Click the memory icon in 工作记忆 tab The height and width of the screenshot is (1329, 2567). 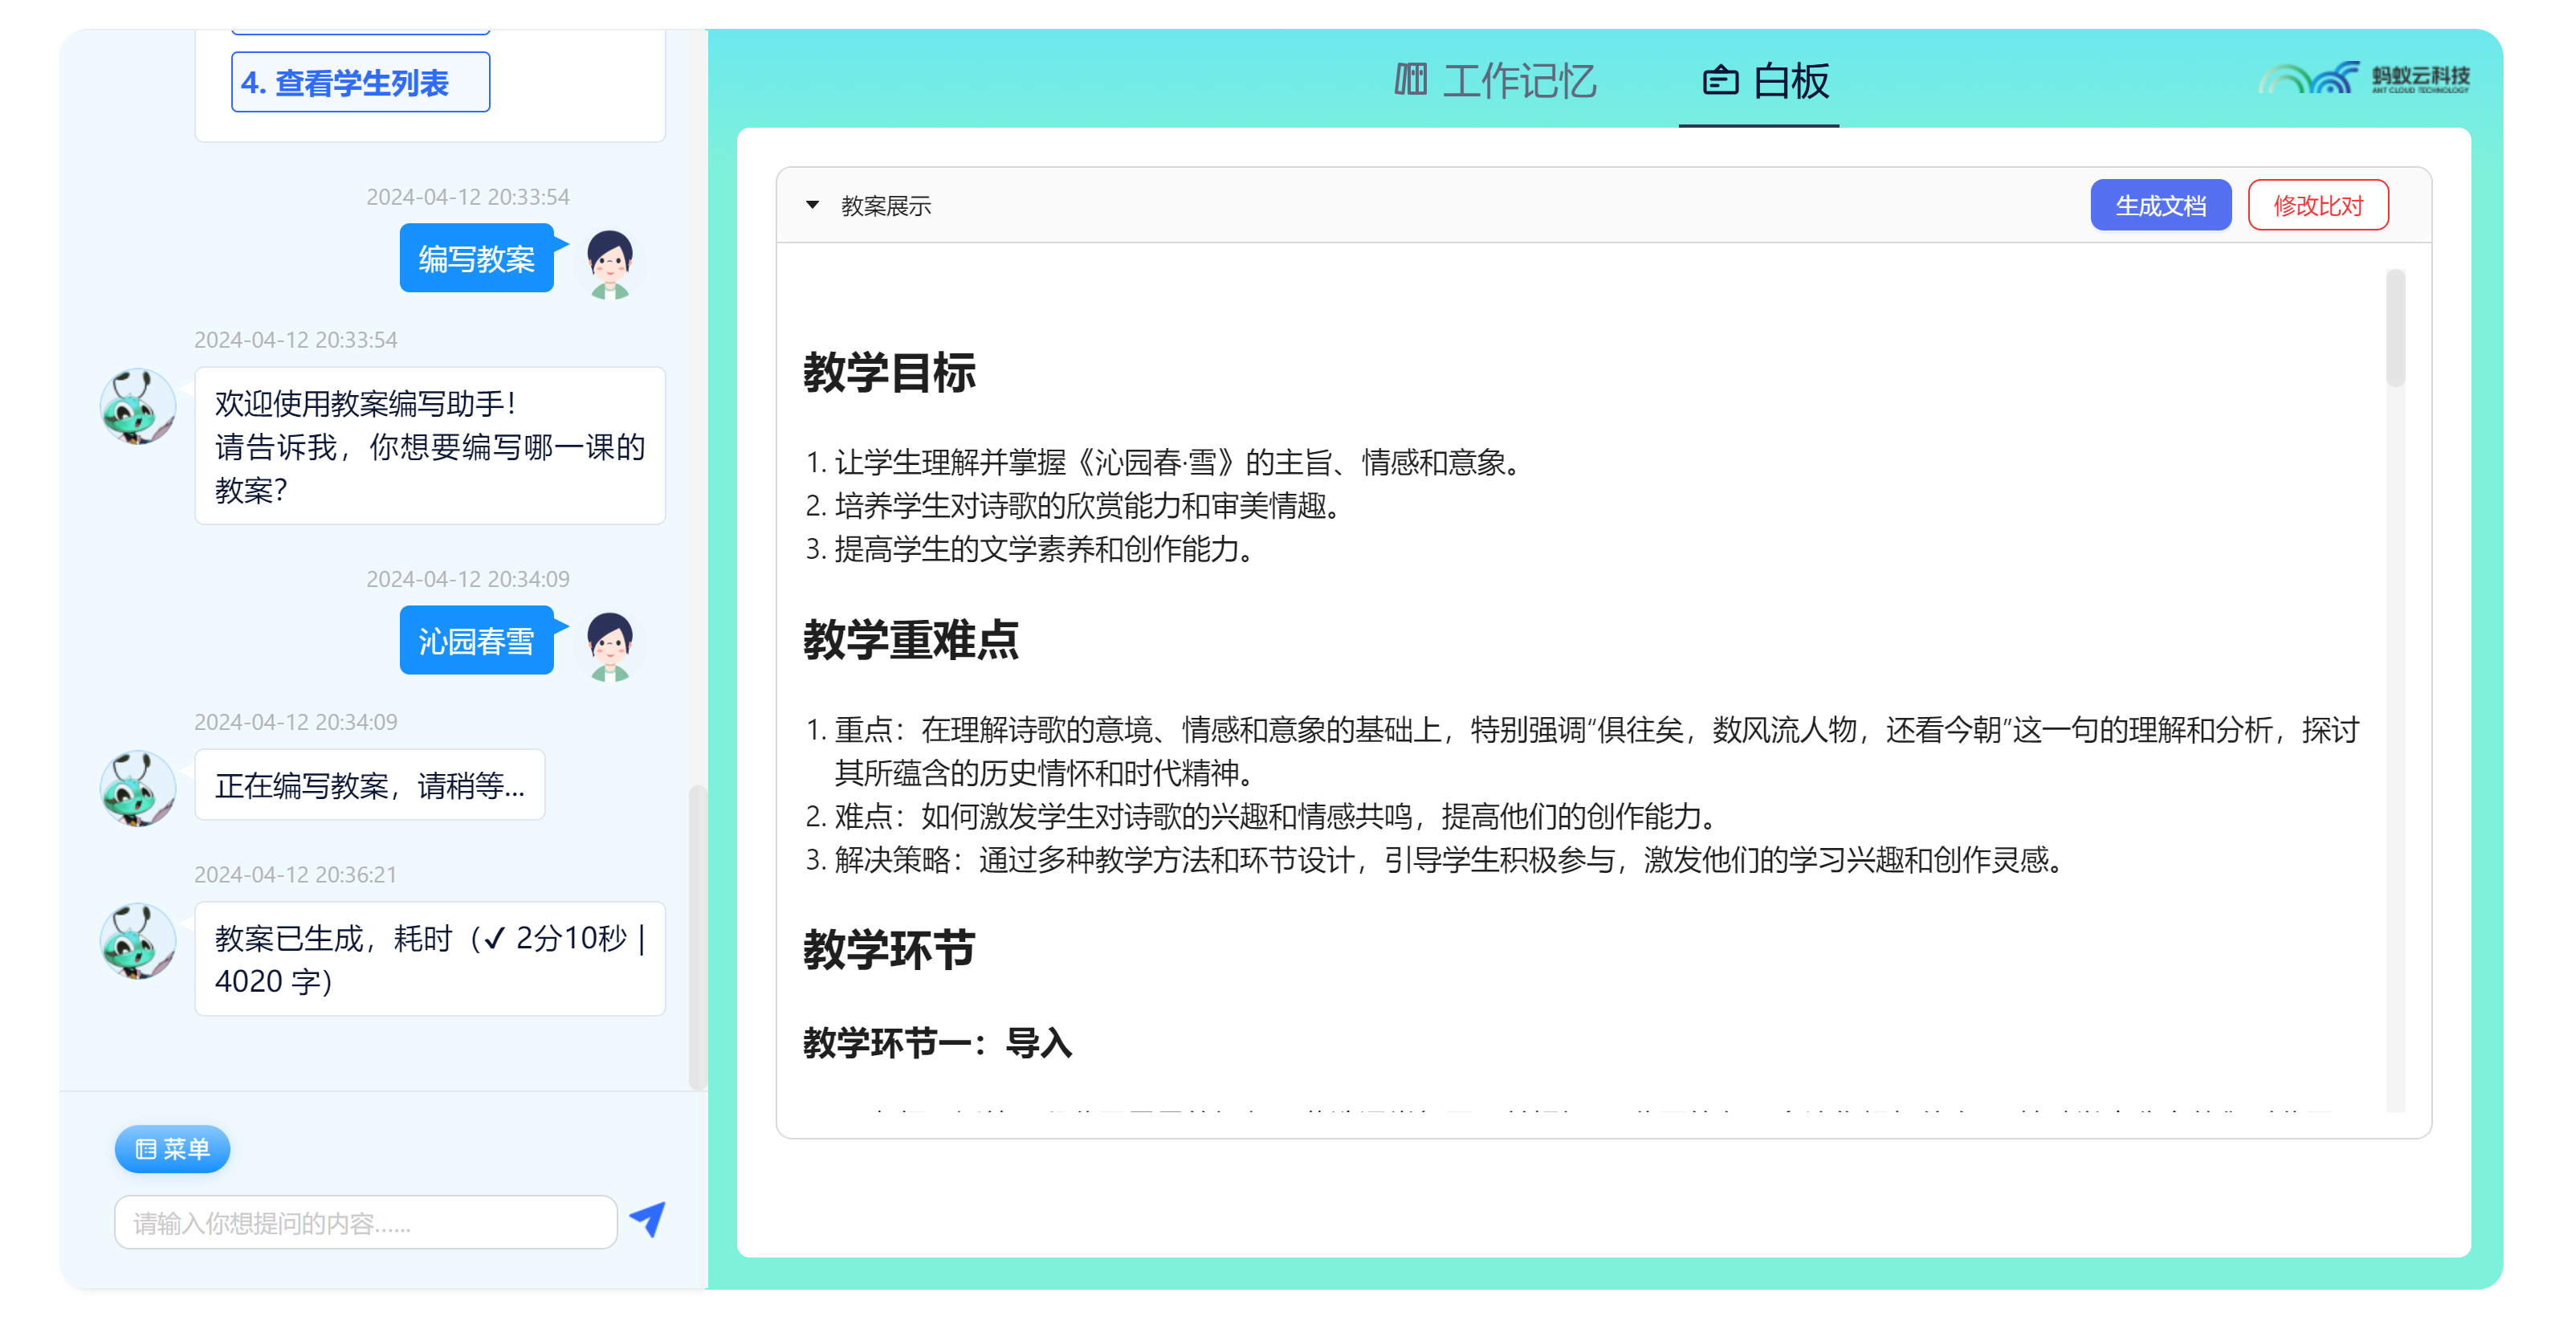(x=1411, y=79)
